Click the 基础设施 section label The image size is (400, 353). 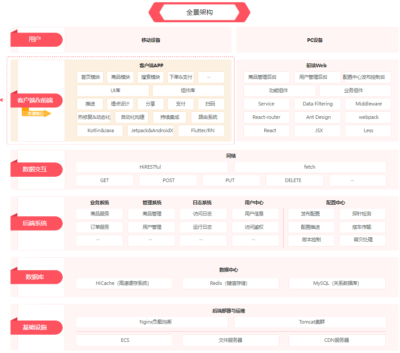[36, 327]
